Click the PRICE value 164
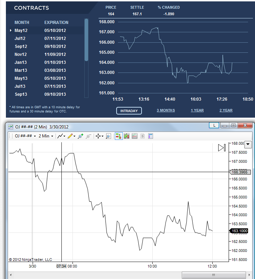This screenshot has width=255, height=279. point(111,14)
